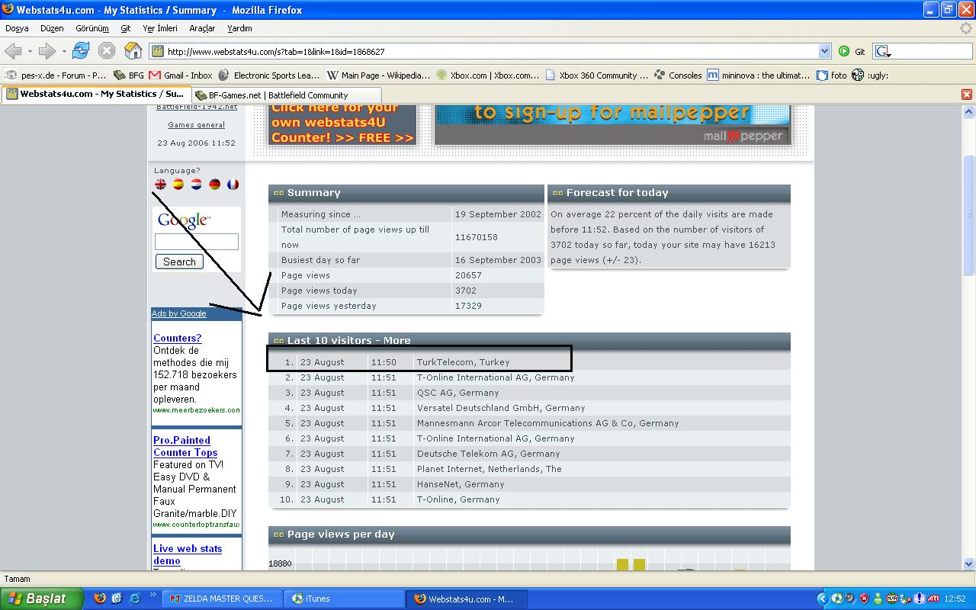
Task: Expand the hidden quick launch icons chevron
Action: 152,596
